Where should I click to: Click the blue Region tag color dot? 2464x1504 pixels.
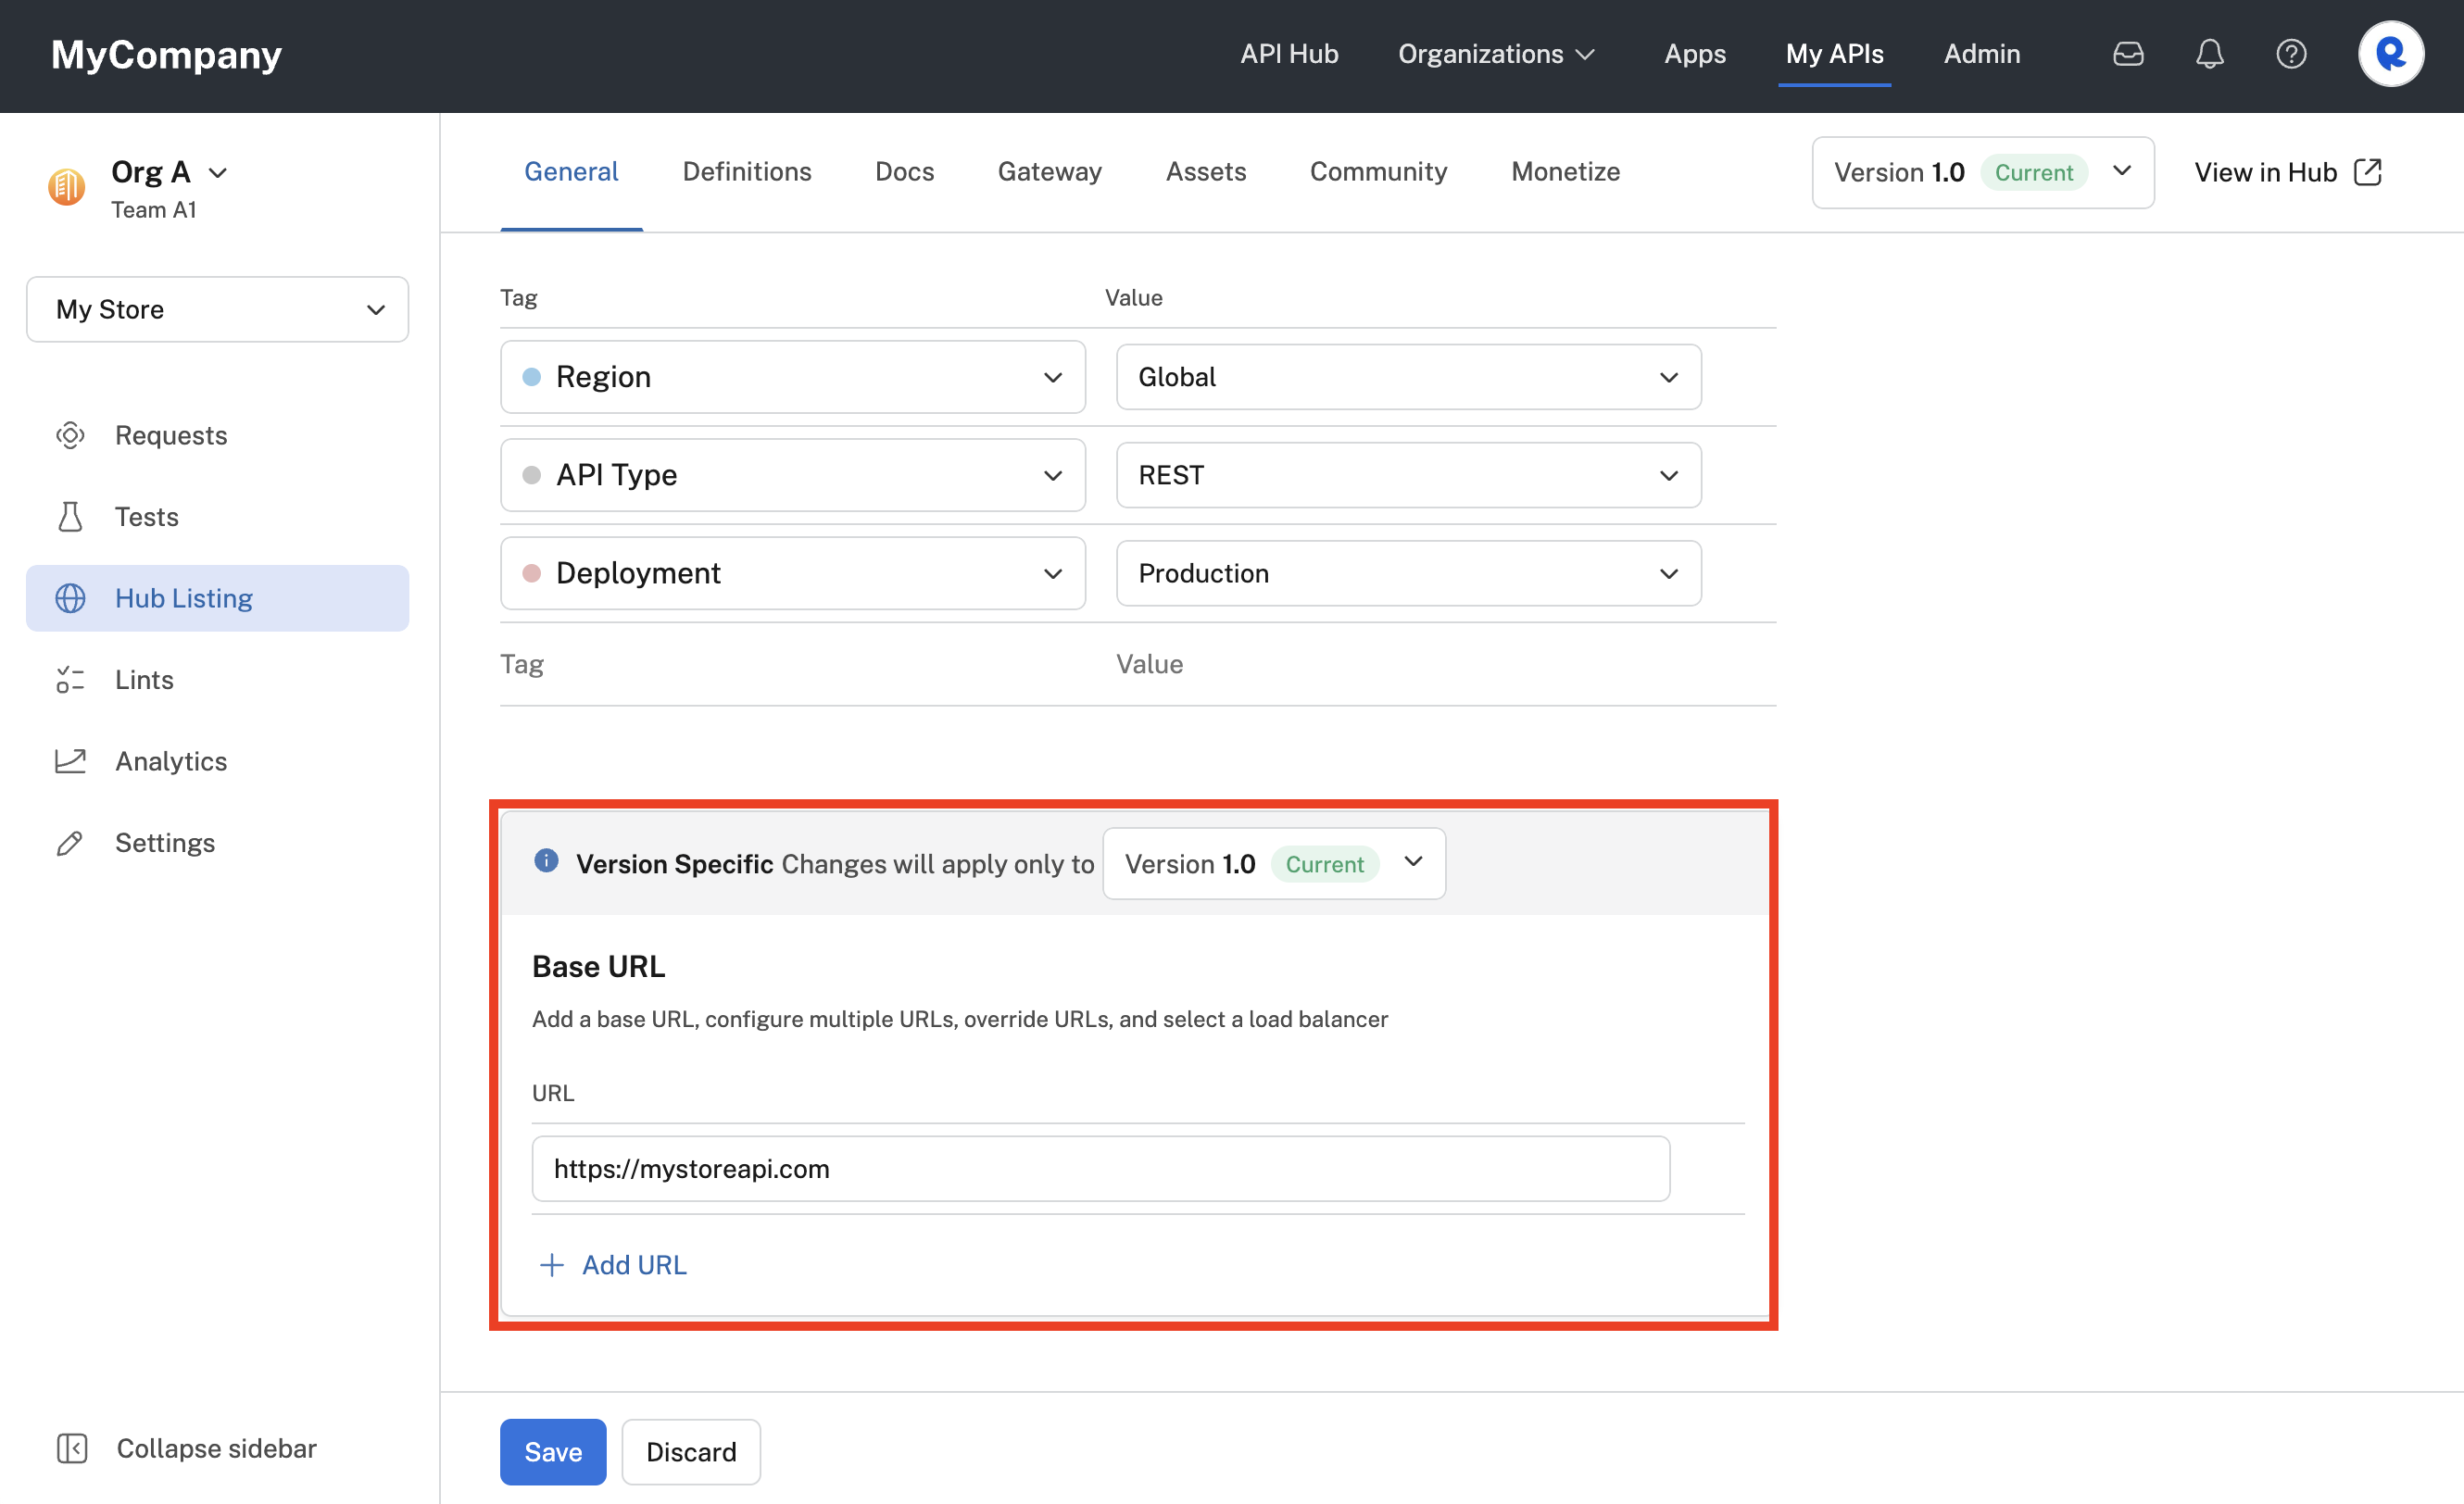tap(532, 377)
